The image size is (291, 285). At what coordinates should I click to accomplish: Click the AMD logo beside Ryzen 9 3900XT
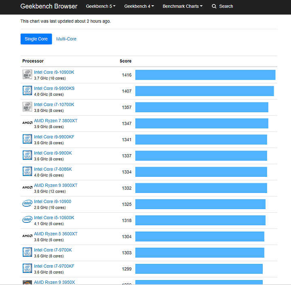[x=27, y=187]
